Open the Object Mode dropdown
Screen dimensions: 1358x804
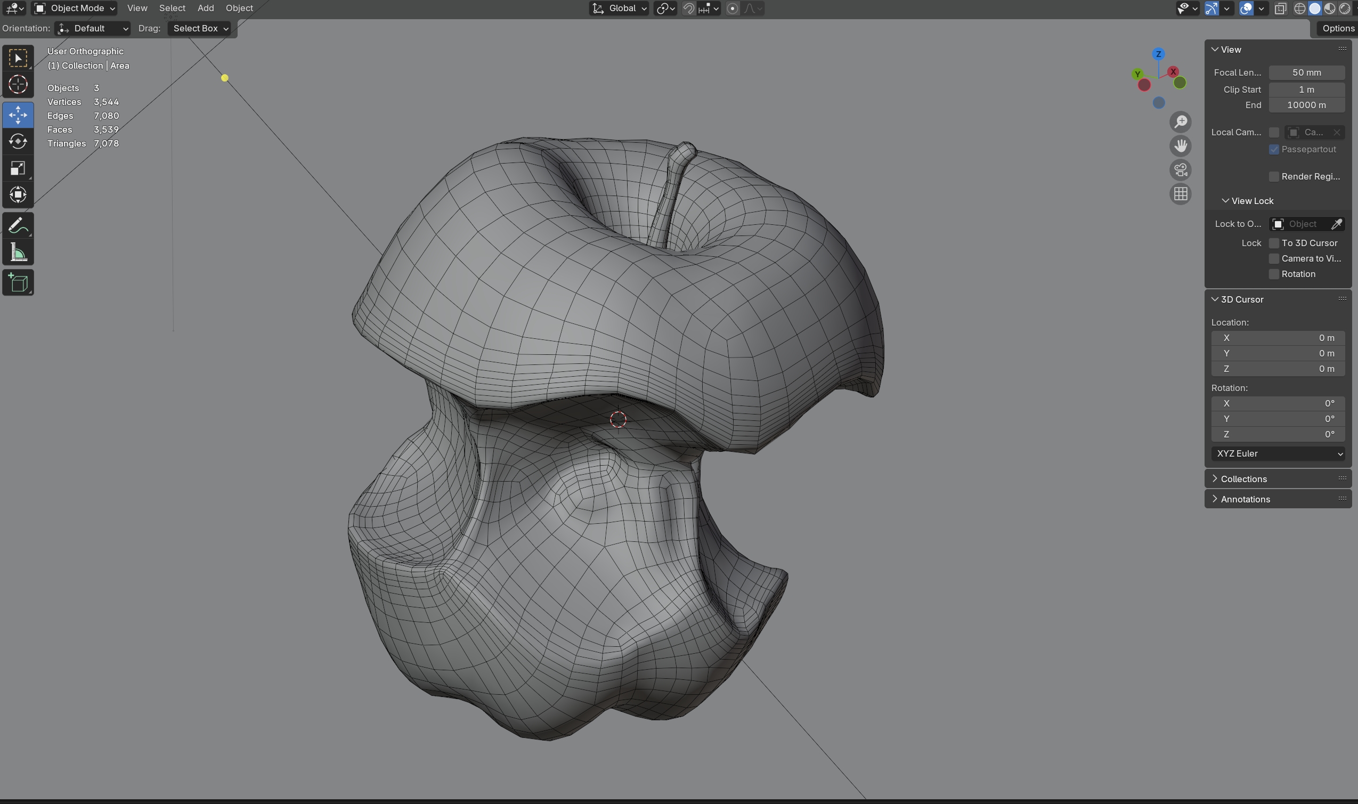(x=75, y=8)
